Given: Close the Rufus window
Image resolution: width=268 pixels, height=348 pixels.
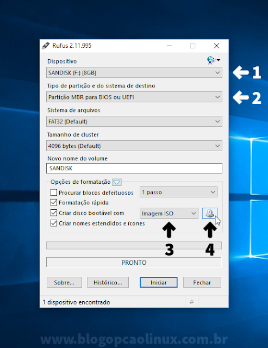Looking at the screenshot, I should (x=216, y=46).
